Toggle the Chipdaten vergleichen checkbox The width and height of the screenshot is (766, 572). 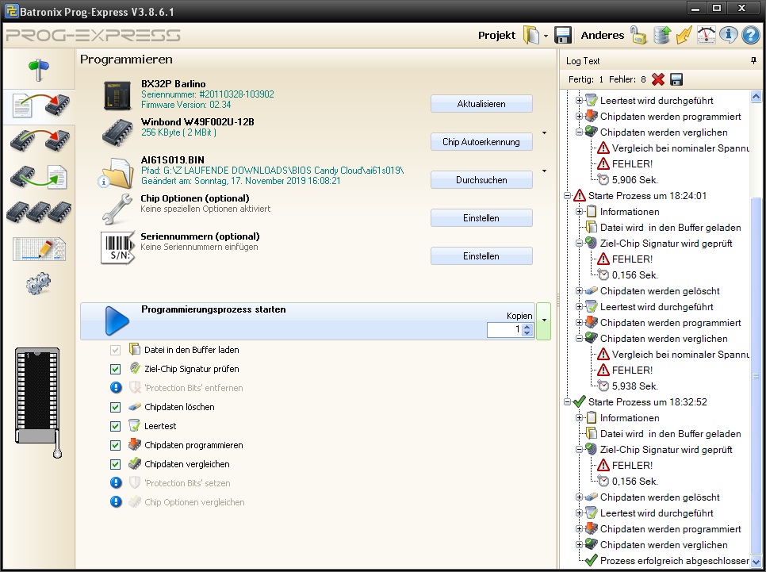tap(115, 464)
